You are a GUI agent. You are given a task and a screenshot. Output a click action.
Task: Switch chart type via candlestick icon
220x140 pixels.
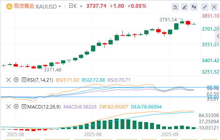click(194, 7)
